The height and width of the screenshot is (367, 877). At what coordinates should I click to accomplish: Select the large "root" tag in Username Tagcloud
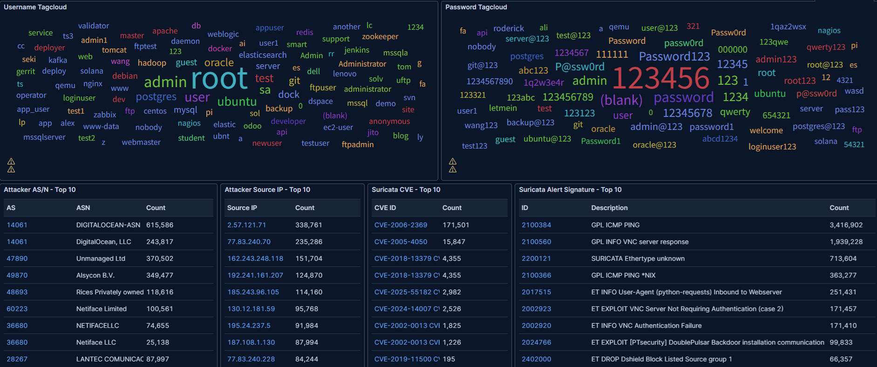(x=219, y=78)
